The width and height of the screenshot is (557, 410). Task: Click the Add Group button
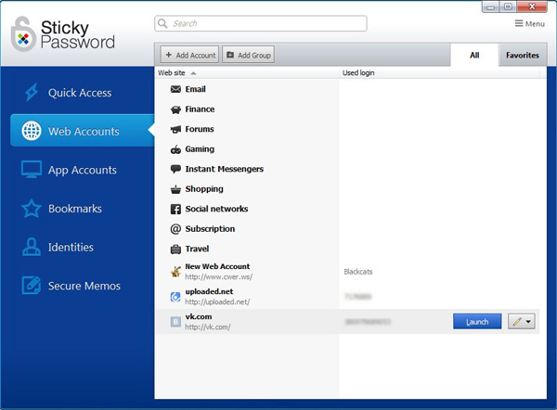pos(248,55)
